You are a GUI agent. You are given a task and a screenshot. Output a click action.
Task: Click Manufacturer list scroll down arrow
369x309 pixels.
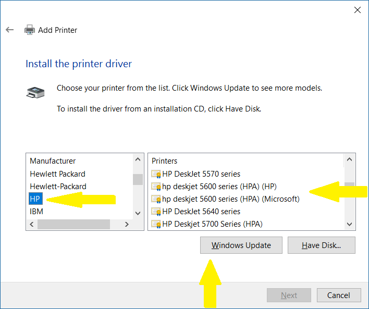point(138,214)
